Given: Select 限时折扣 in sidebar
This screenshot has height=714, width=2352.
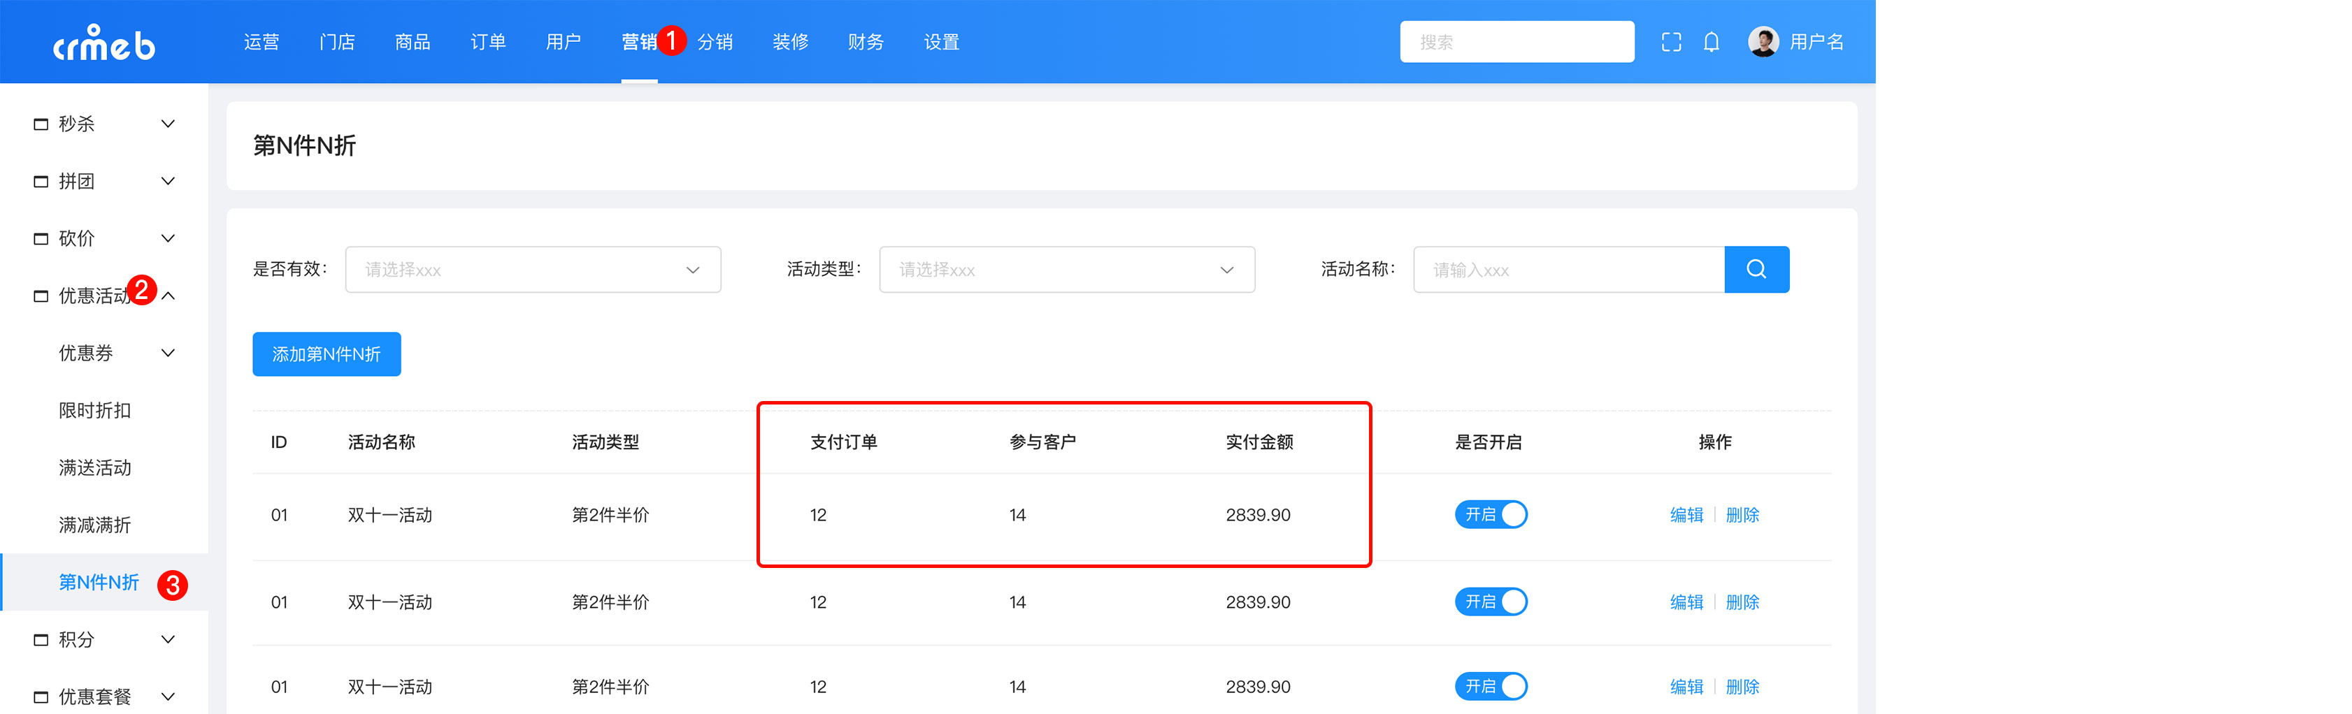Looking at the screenshot, I should 95,411.
